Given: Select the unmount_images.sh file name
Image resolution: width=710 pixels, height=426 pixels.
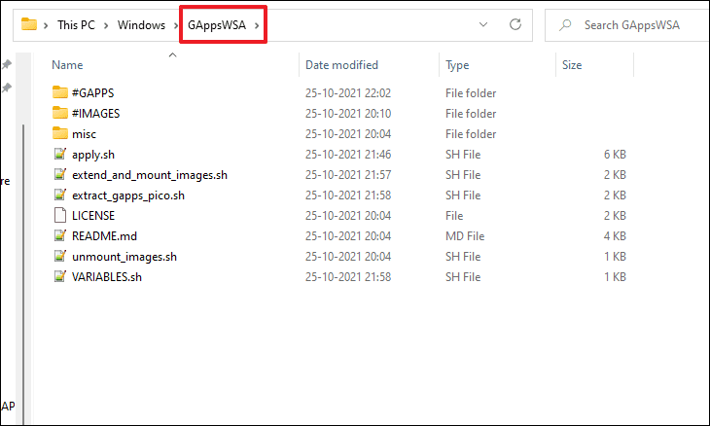Looking at the screenshot, I should [x=124, y=257].
